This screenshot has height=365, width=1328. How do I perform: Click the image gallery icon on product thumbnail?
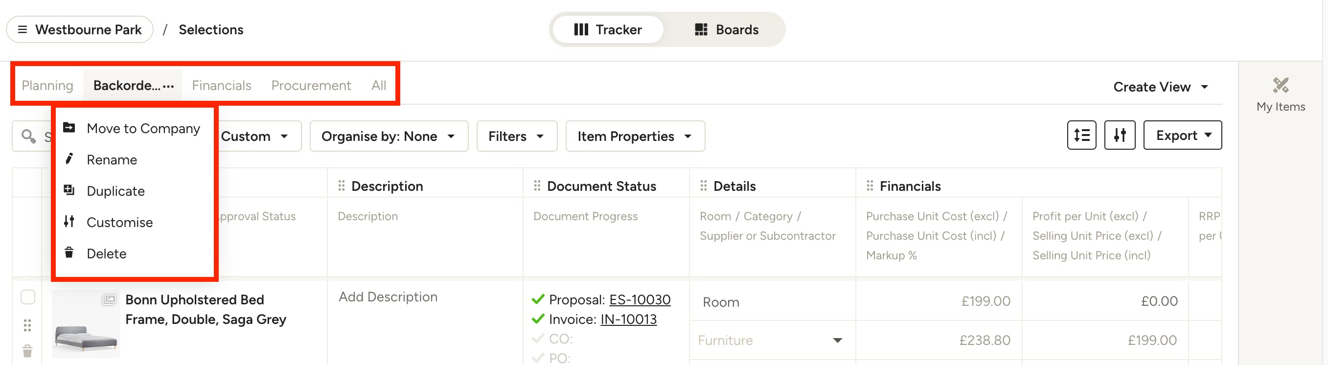[109, 299]
